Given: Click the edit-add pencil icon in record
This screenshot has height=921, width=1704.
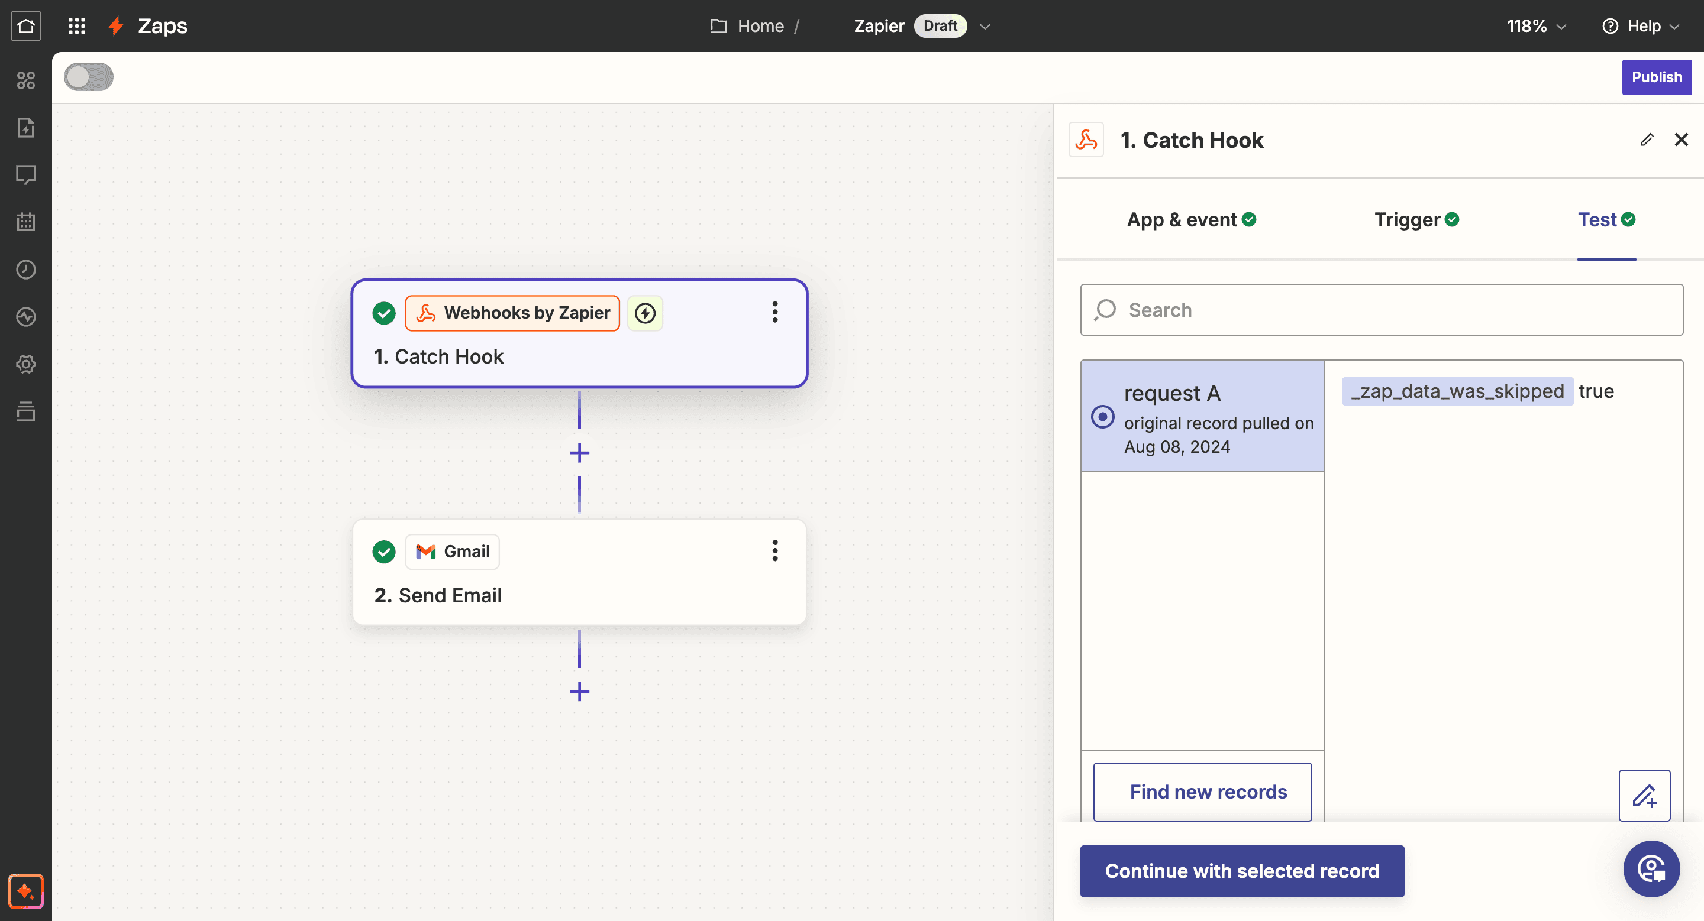Looking at the screenshot, I should (x=1644, y=796).
